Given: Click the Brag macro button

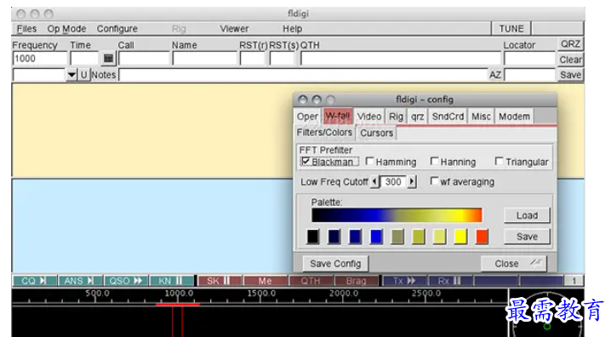Looking at the screenshot, I should [x=357, y=281].
